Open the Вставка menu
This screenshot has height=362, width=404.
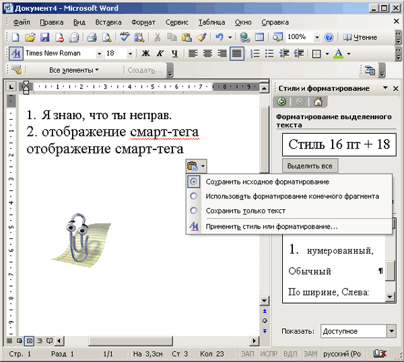[x=108, y=22]
